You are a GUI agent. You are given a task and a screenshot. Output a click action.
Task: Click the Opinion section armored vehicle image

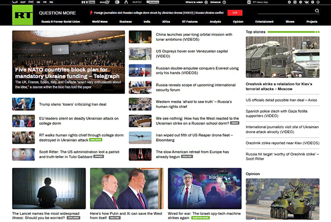click(x=282, y=199)
